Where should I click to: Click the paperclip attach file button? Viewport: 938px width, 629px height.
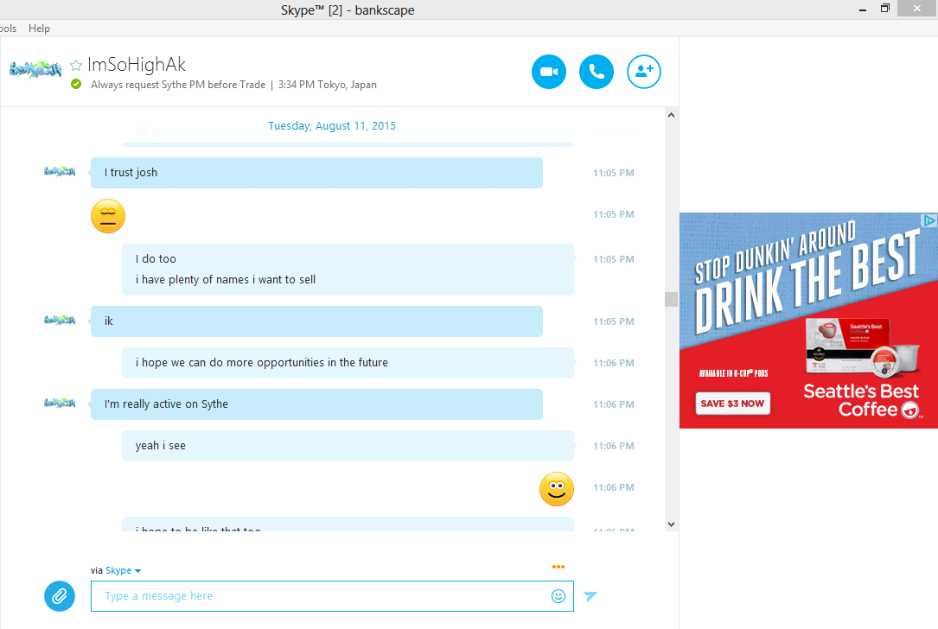(60, 596)
